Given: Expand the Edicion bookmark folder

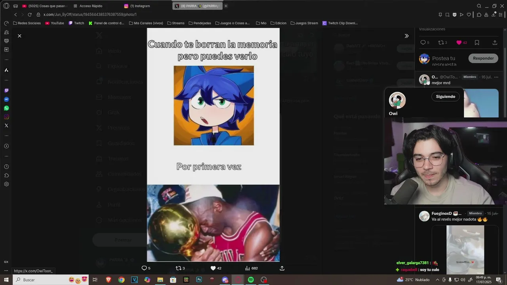Looking at the screenshot, I should click(x=278, y=23).
